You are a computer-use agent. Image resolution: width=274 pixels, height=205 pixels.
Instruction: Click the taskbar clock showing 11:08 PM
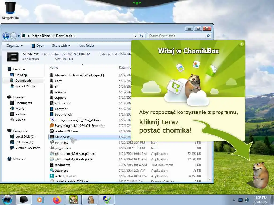pos(260,200)
